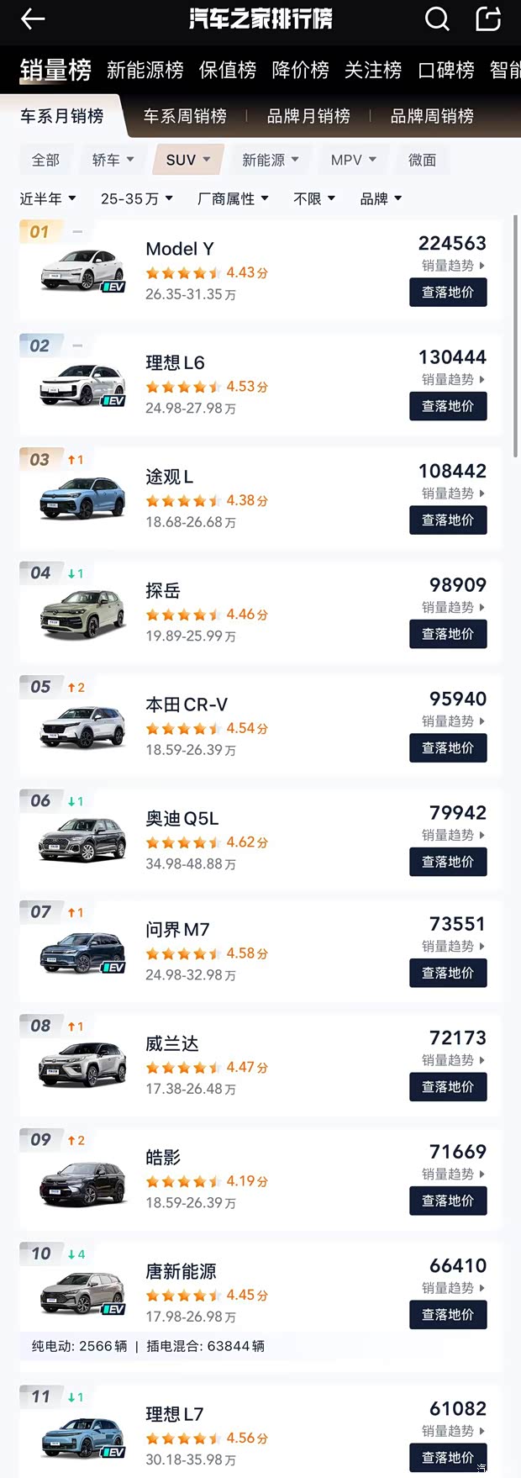Open search via the magnifier icon
This screenshot has height=1478, width=521.
437,18
